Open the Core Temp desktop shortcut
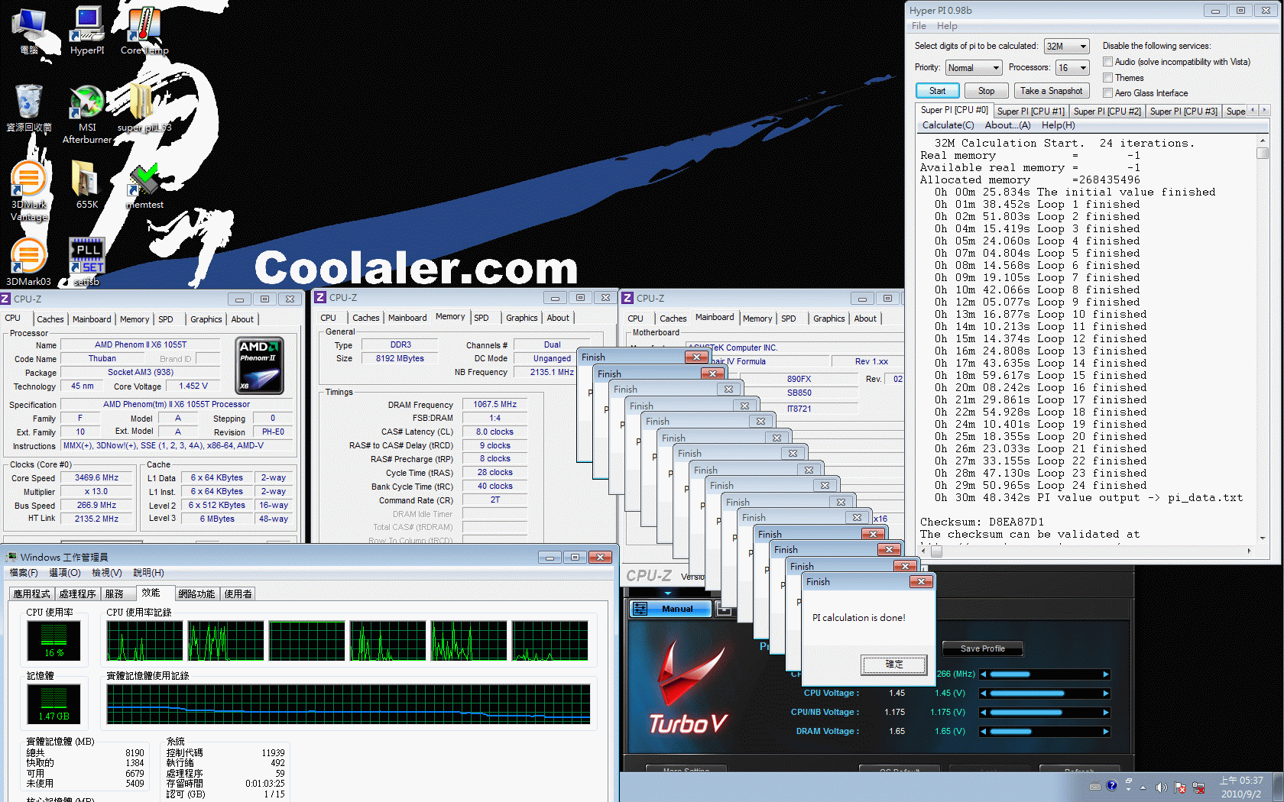Screen dimensions: 1284x802 (x=144, y=31)
